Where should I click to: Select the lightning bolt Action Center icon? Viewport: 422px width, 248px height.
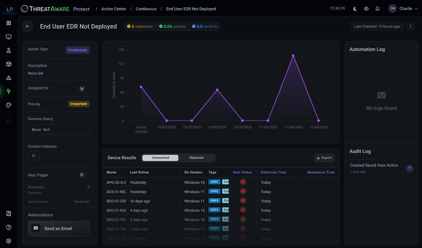pos(9,92)
